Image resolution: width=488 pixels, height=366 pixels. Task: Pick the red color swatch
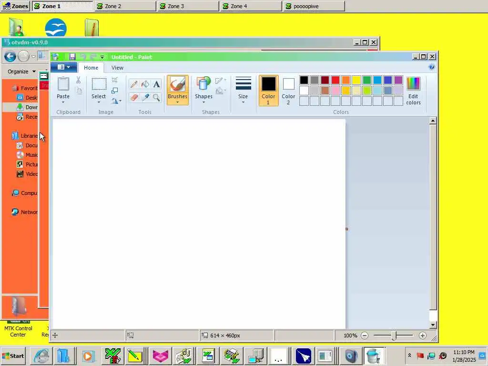click(x=335, y=80)
